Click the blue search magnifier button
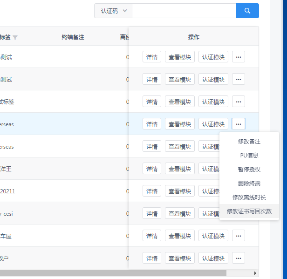Image resolution: width=287 pixels, height=279 pixels. (x=247, y=11)
